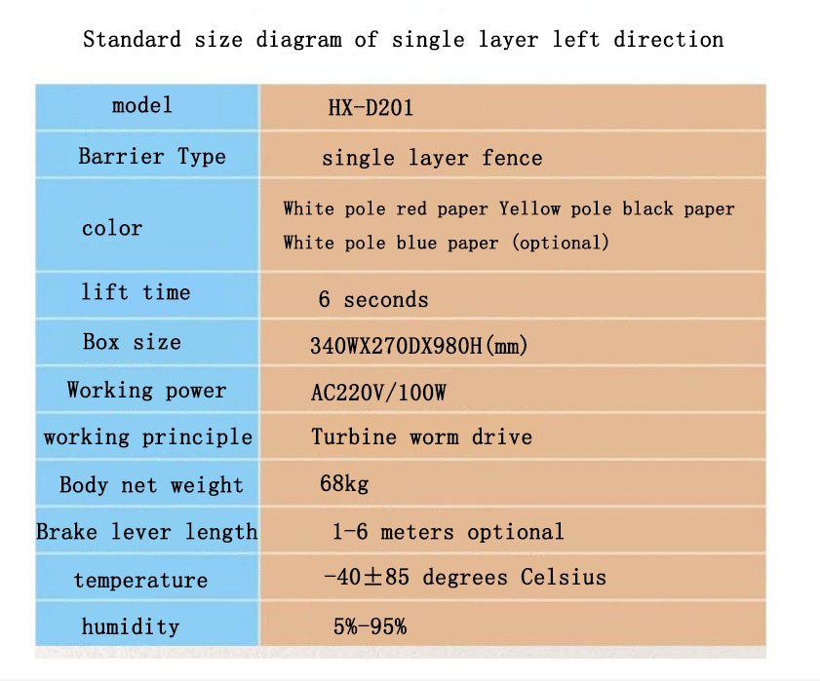Select 'single layer fence' text
This screenshot has height=681, width=820.
432,158
